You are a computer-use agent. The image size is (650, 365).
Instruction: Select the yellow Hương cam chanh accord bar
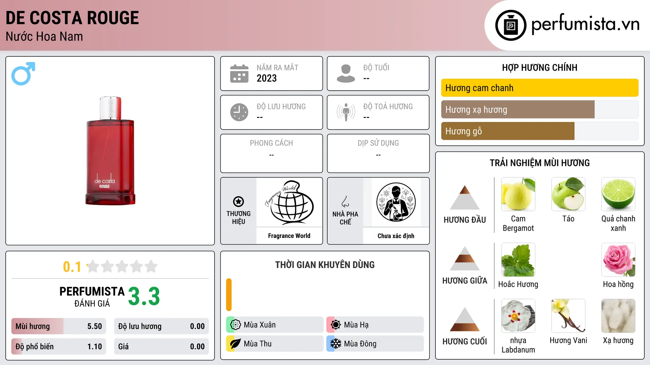[540, 88]
